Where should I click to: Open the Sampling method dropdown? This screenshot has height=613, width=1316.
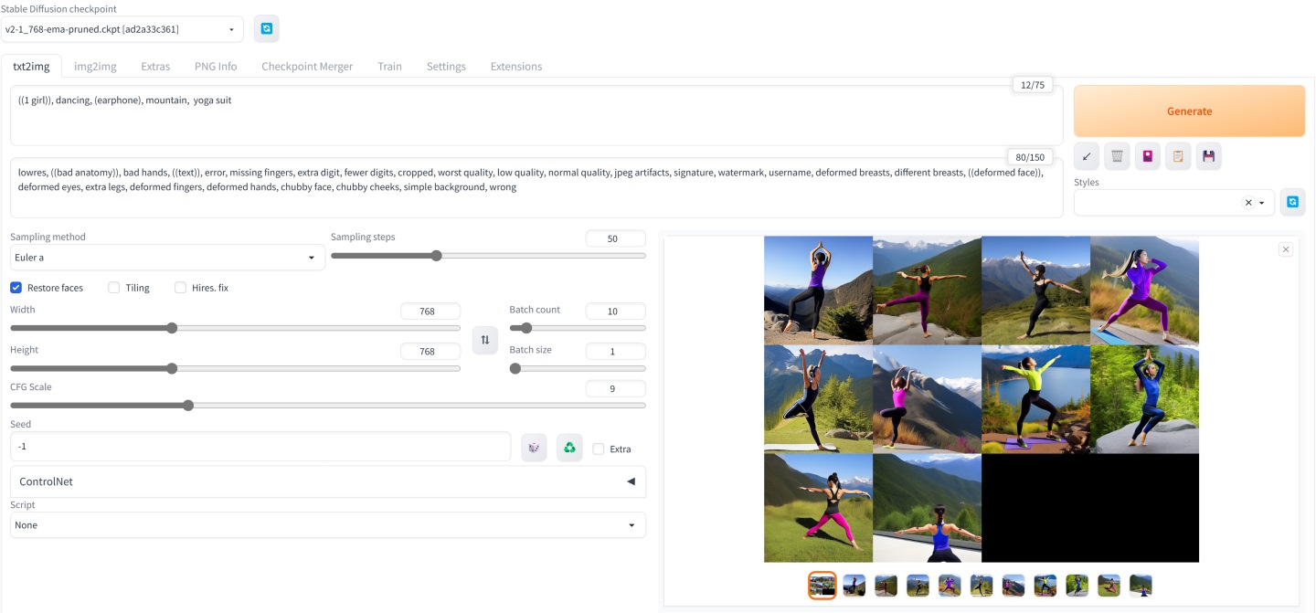point(167,258)
